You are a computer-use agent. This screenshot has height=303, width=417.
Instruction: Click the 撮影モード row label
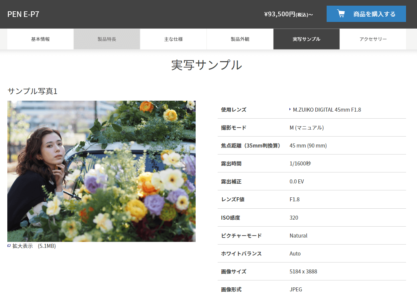pos(234,128)
